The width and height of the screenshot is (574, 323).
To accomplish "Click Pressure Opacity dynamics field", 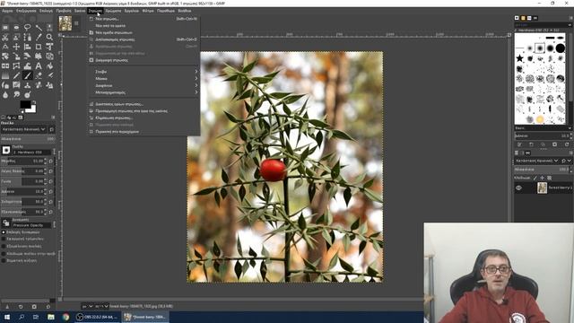I will [x=32, y=225].
